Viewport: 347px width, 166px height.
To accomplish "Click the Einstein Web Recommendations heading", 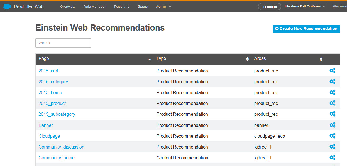I will (x=100, y=28).
